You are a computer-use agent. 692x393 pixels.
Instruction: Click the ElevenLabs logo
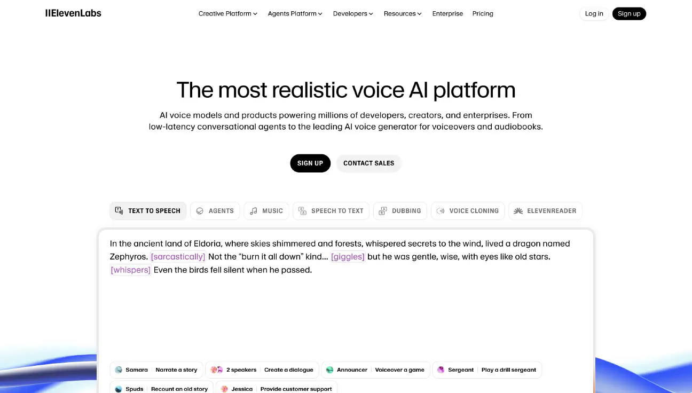pyautogui.click(x=73, y=13)
